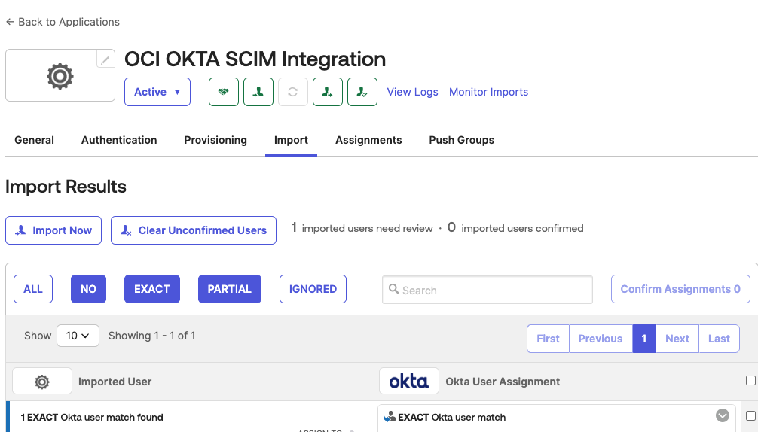Click the handshake icon button
The image size is (758, 432).
point(223,92)
